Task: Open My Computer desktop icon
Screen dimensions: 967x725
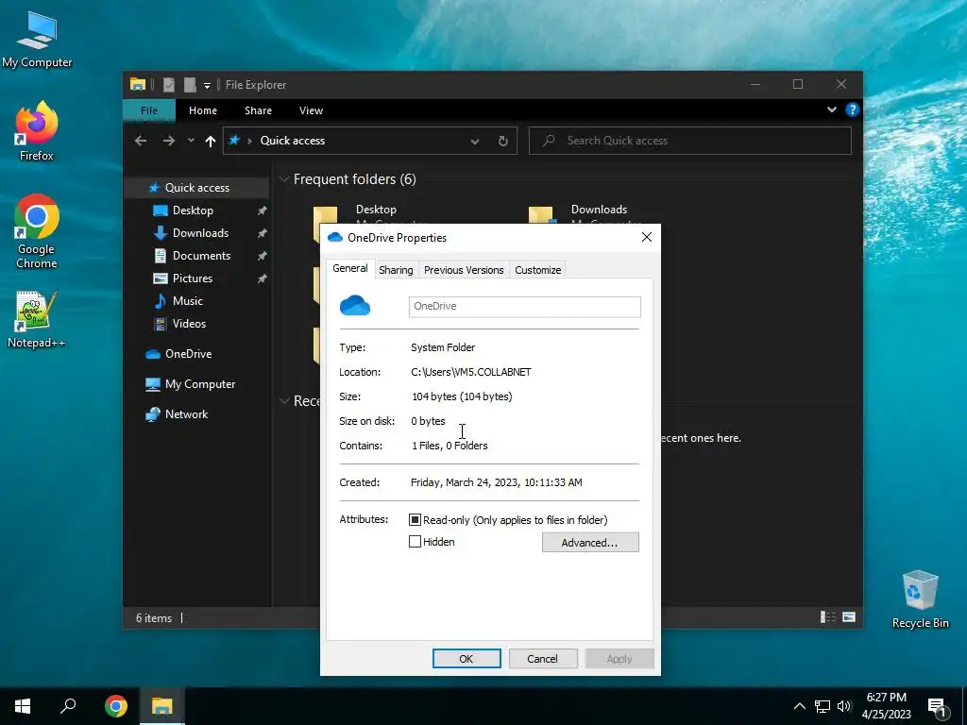Action: point(37,39)
